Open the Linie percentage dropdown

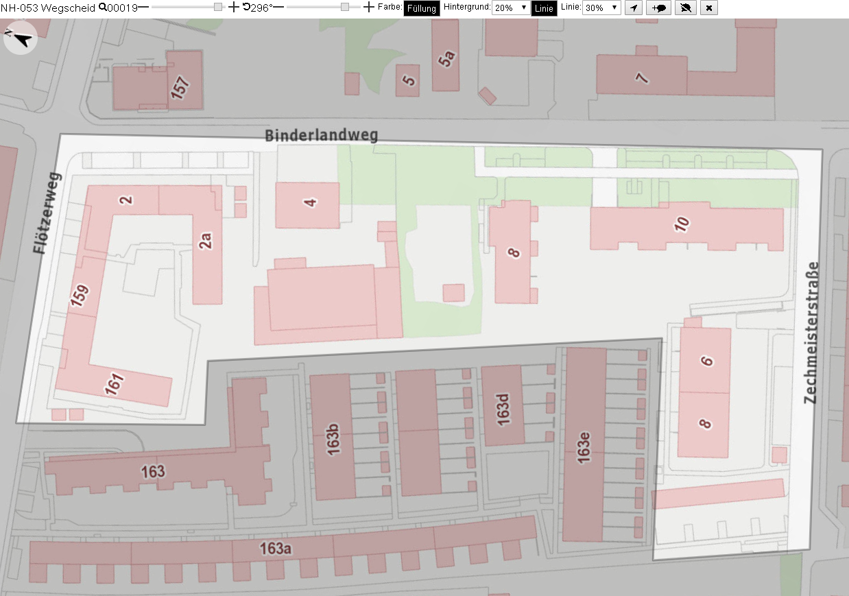[602, 8]
